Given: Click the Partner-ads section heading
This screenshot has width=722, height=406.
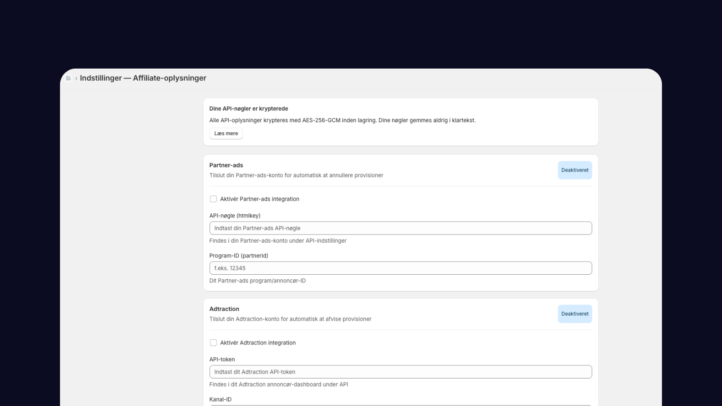Looking at the screenshot, I should [226, 165].
